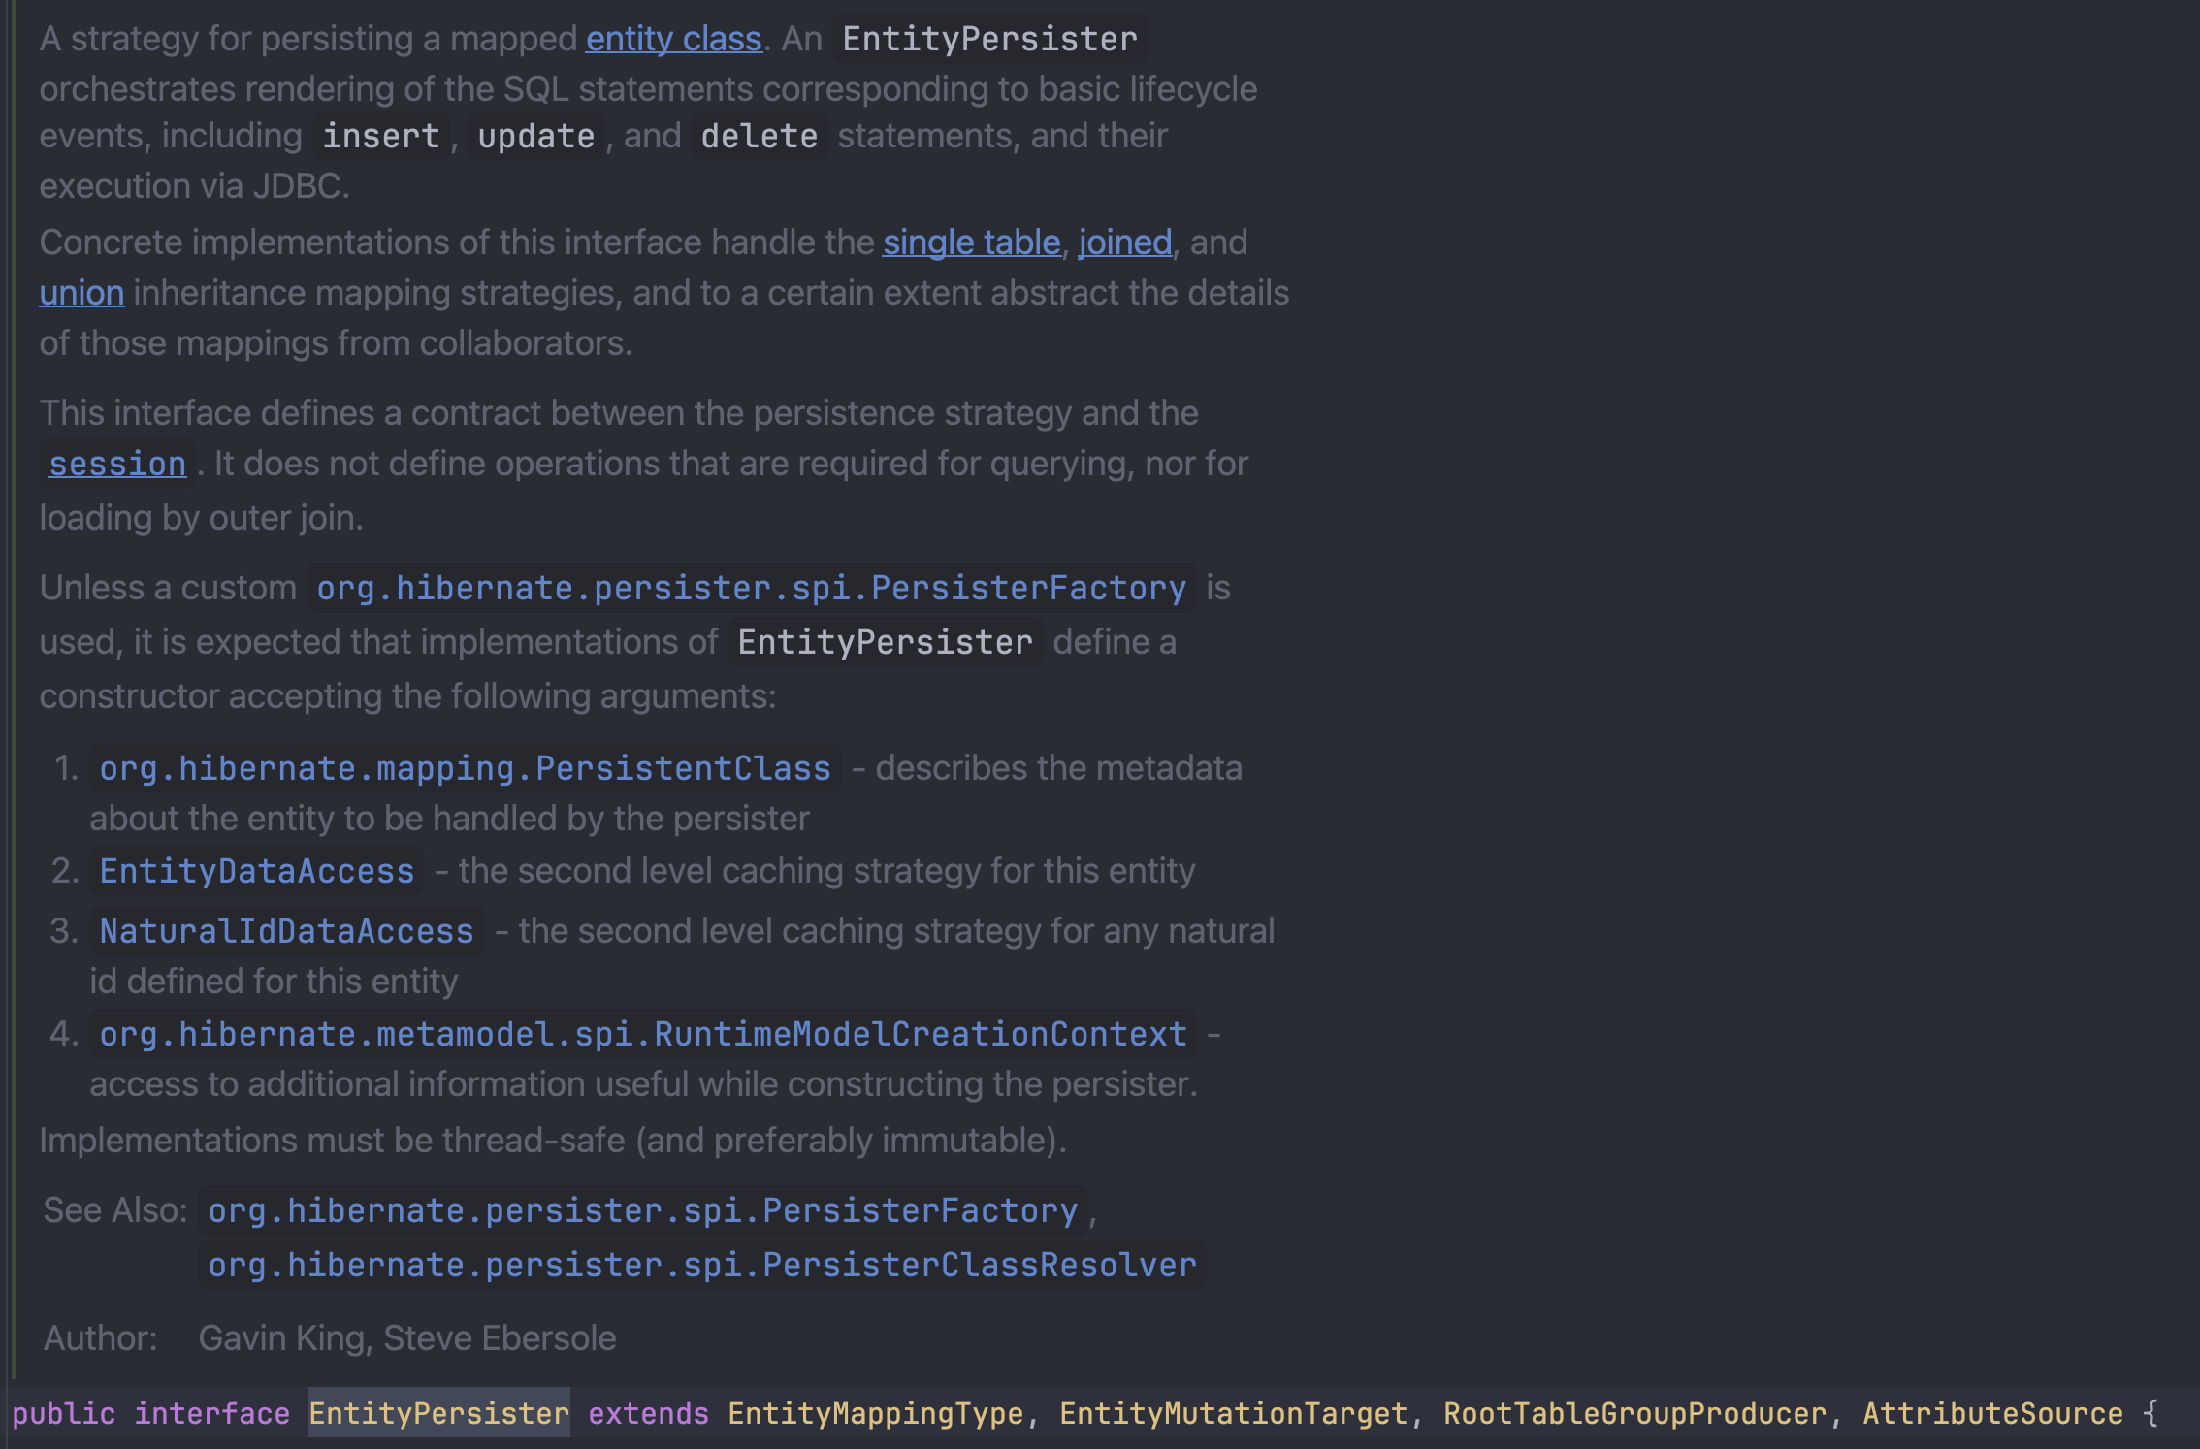Screen dimensions: 2200x1449
Task: Click the NaturalIdDataAccess link
Action: click(x=286, y=931)
